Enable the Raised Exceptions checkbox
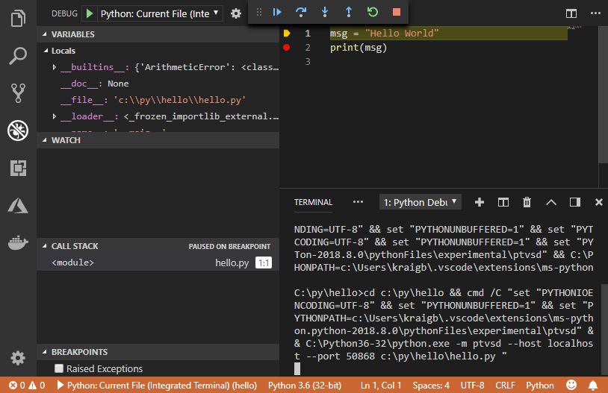Viewport: 608px width, 393px height. (59, 368)
